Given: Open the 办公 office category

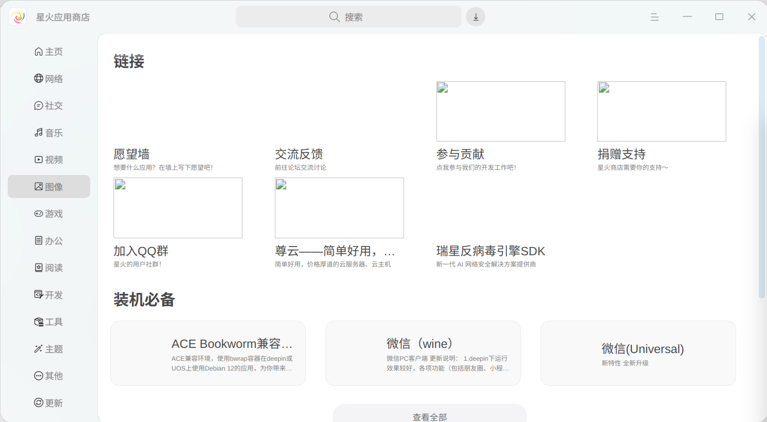Looking at the screenshot, I should 49,241.
